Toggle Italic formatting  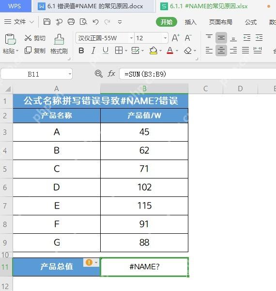click(x=93, y=50)
